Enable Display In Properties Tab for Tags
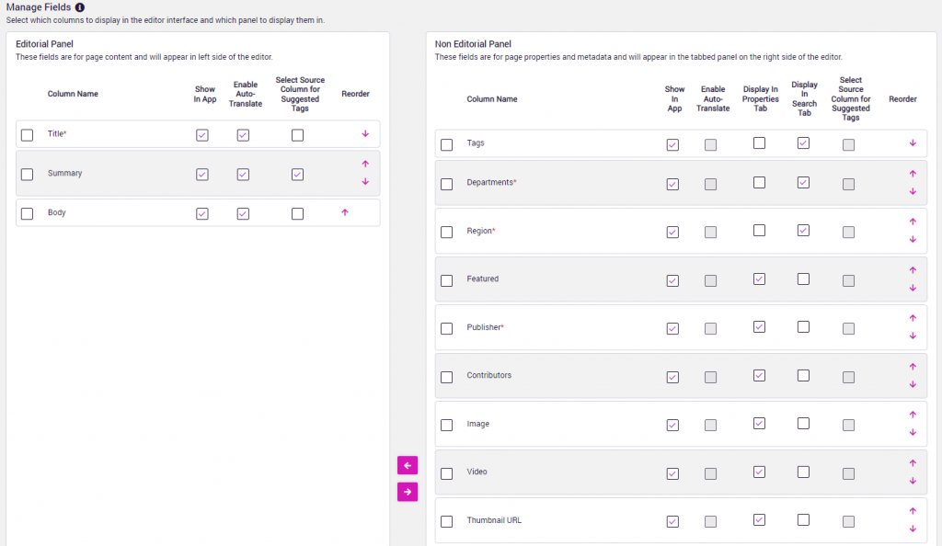This screenshot has height=546, width=942. tap(759, 143)
